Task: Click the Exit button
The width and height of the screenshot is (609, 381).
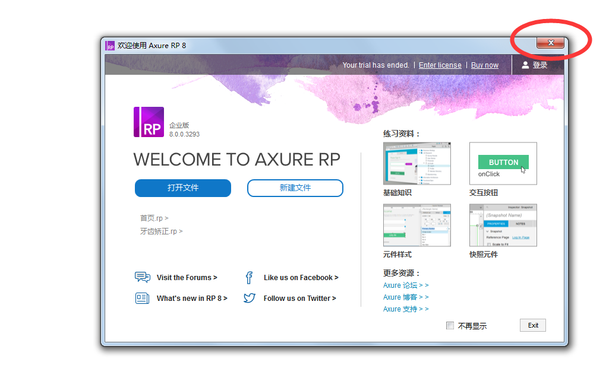Action: coord(533,325)
